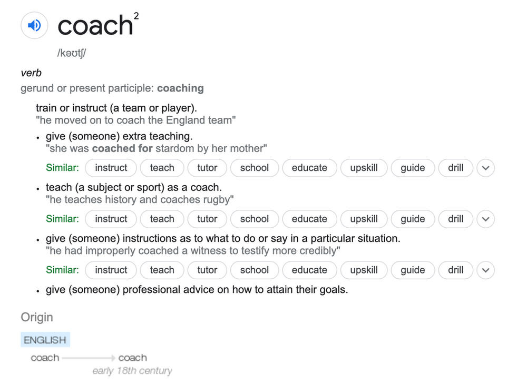
Task: Select the 'instruct' synonym chip
Action: (111, 168)
